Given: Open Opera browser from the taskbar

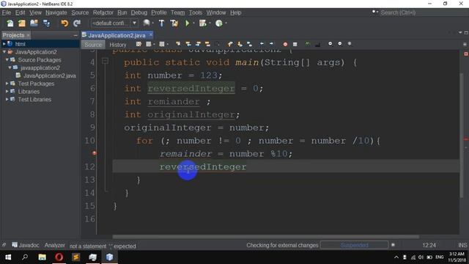Looking at the screenshot, I should pos(59,257).
